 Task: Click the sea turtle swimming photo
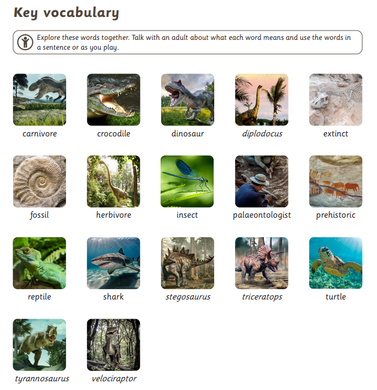coord(335,263)
